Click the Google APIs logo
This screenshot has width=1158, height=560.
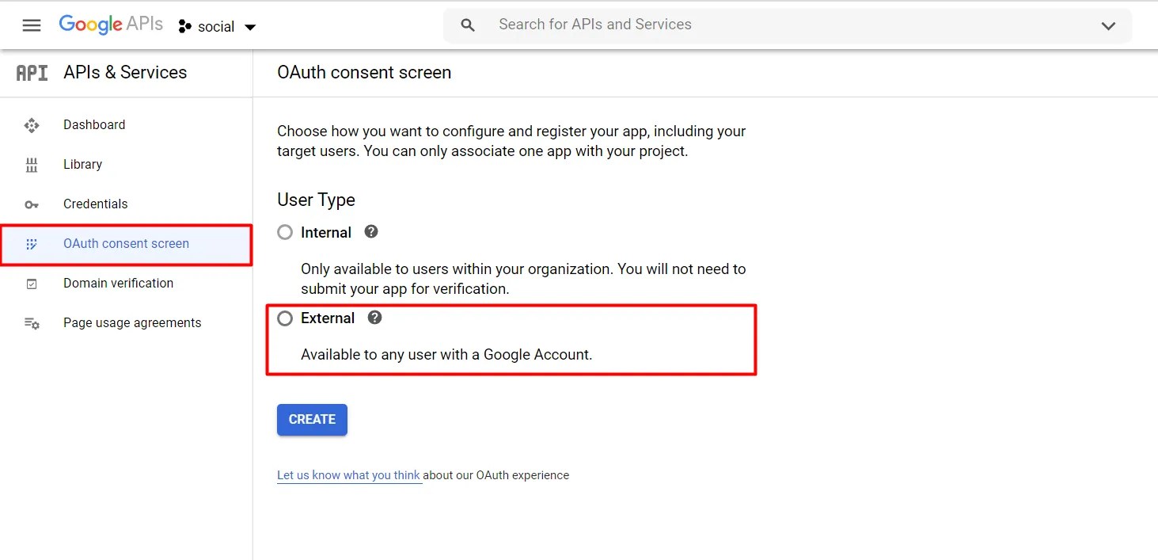(x=111, y=25)
